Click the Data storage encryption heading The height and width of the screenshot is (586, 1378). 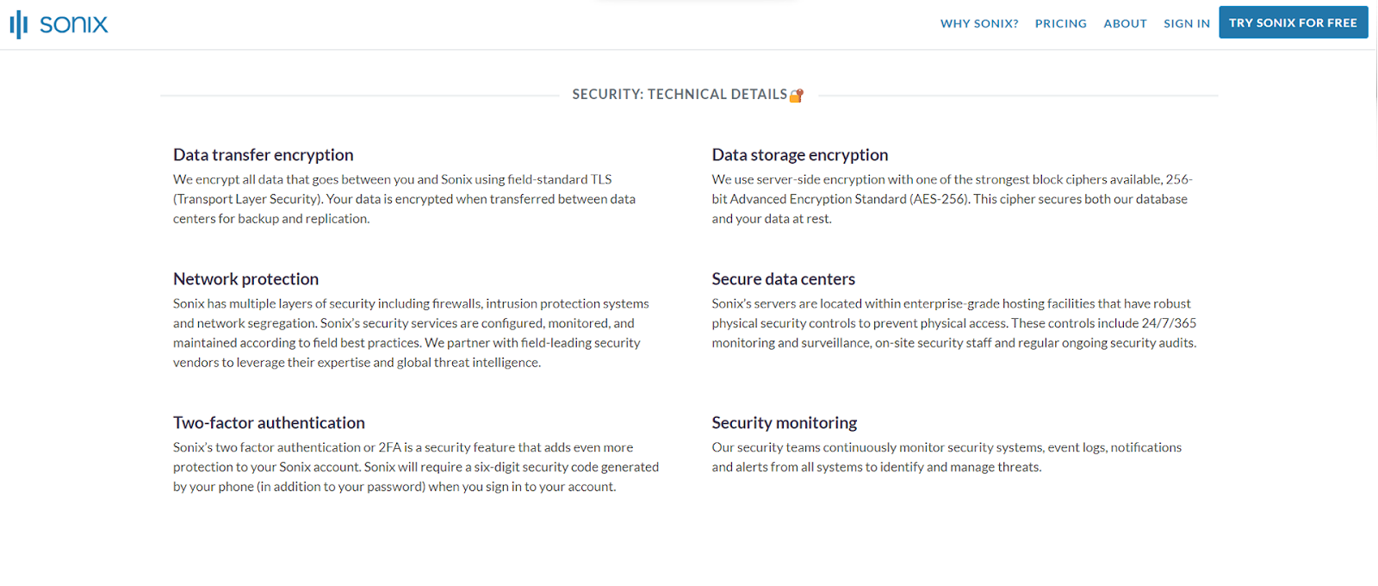799,155
